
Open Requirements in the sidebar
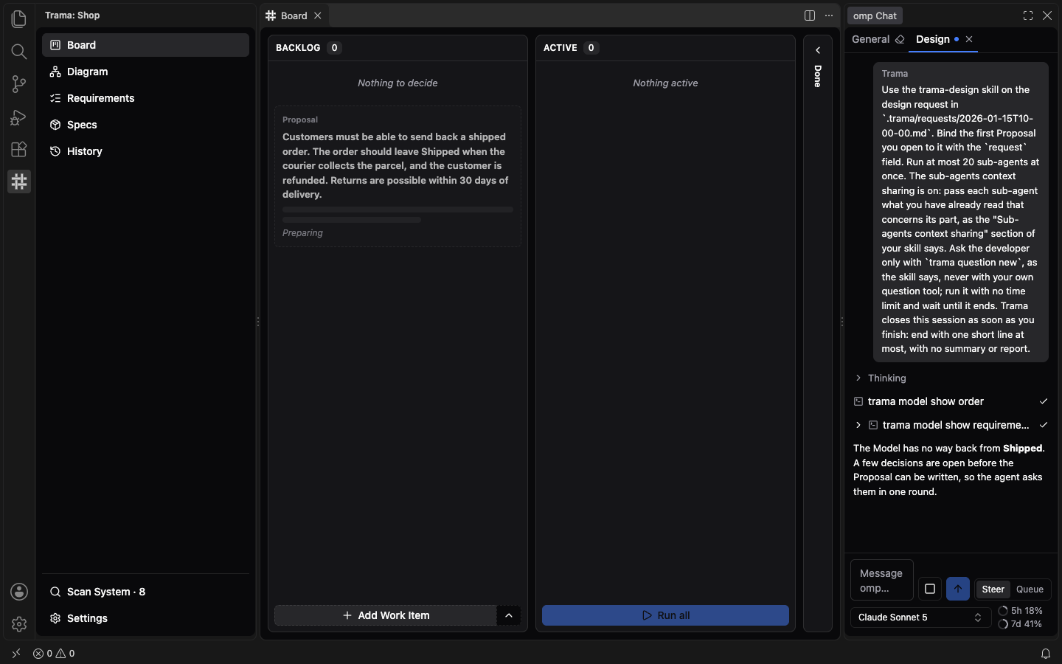[145, 98]
